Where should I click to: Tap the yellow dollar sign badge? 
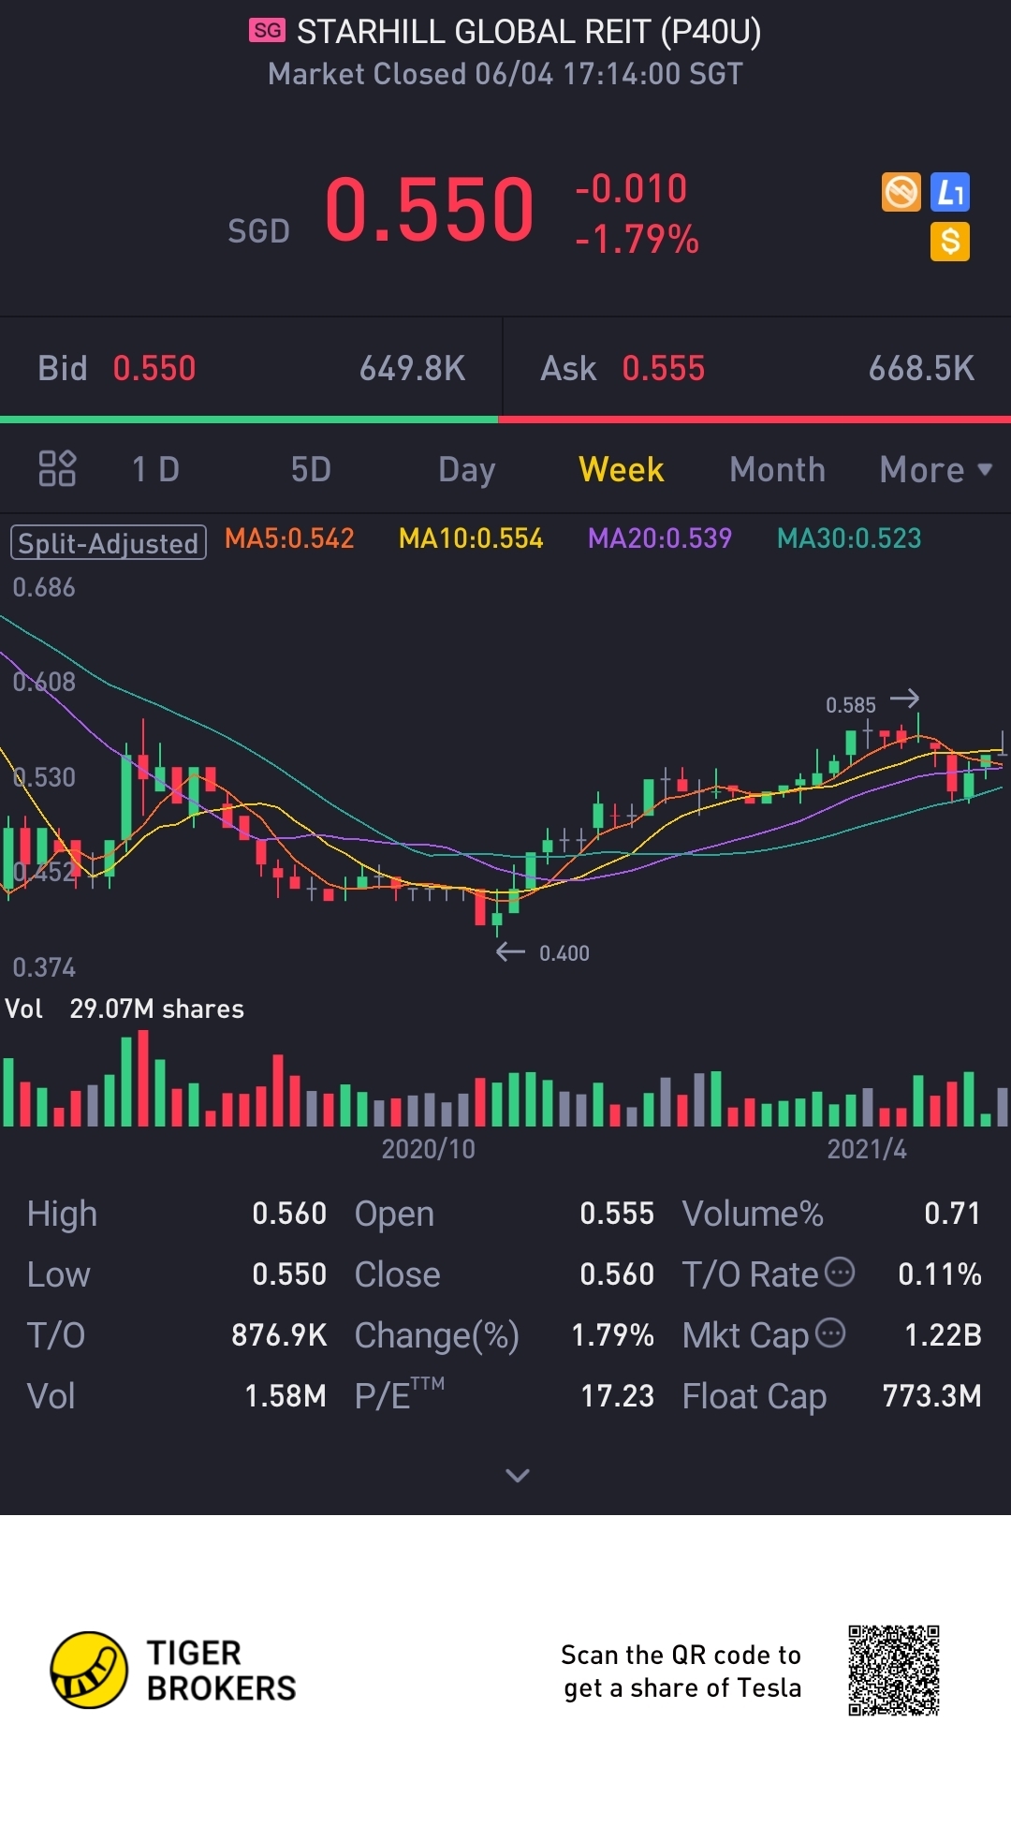[950, 242]
